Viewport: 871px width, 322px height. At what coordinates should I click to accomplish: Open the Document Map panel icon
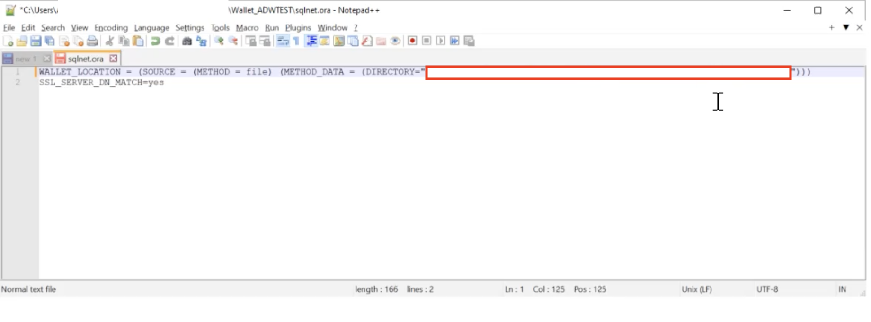(x=339, y=41)
